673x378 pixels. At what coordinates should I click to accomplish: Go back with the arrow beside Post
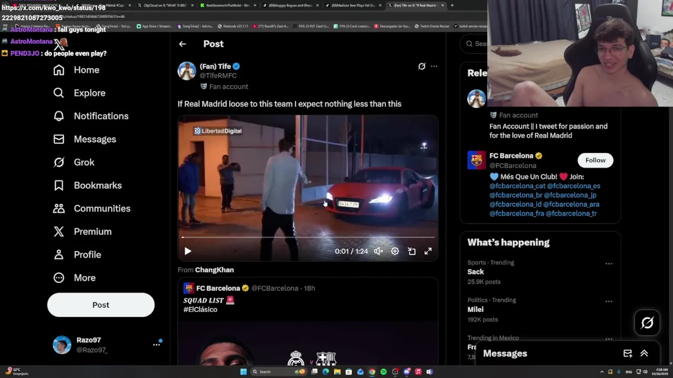point(182,44)
